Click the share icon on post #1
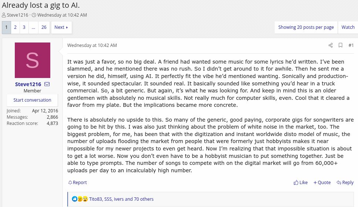This screenshot has height=207, width=358. point(331,45)
